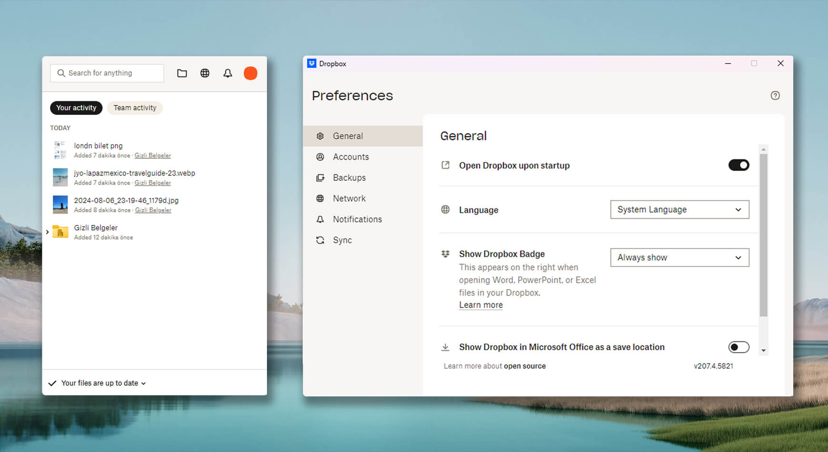Click the londn bilet png file name
This screenshot has height=452, width=828.
click(x=98, y=146)
